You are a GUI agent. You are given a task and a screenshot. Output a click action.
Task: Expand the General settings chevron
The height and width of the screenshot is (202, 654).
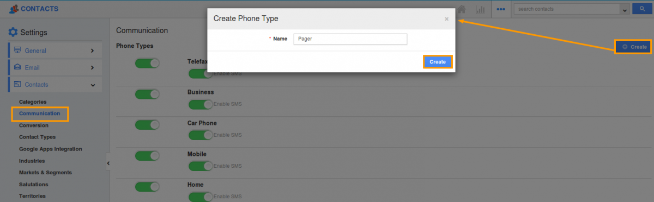point(92,50)
